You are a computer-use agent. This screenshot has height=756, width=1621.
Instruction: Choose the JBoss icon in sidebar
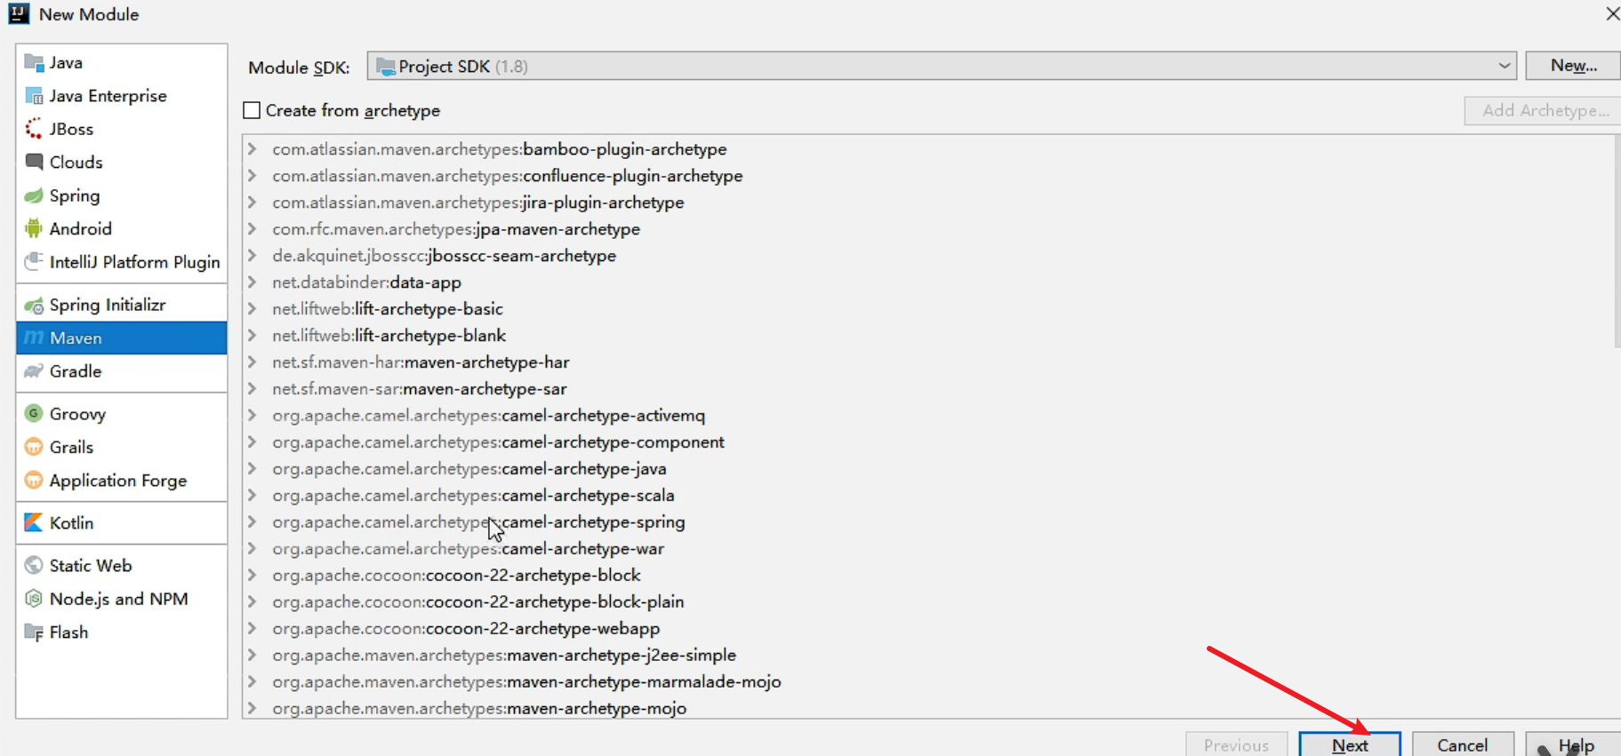click(34, 129)
